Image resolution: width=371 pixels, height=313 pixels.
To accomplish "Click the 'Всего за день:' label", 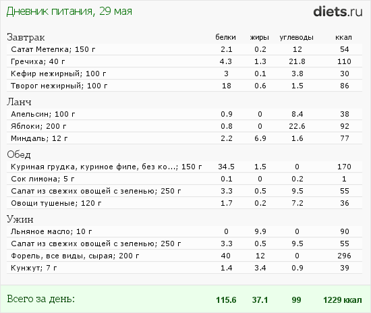I will point(40,299).
